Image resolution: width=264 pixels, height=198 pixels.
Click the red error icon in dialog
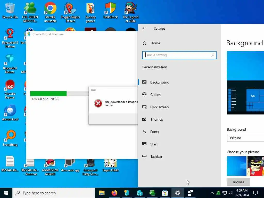(98, 103)
